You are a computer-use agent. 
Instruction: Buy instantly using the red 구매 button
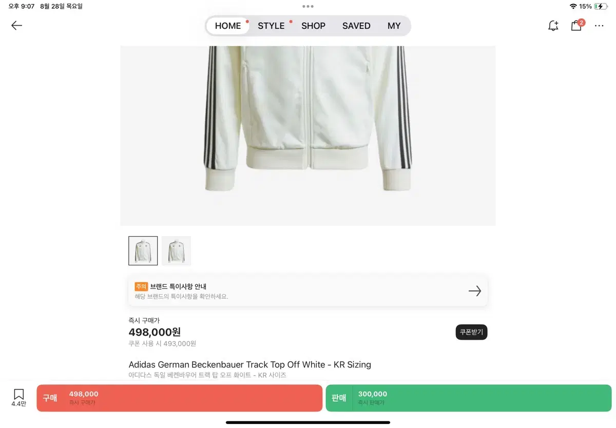tap(179, 398)
